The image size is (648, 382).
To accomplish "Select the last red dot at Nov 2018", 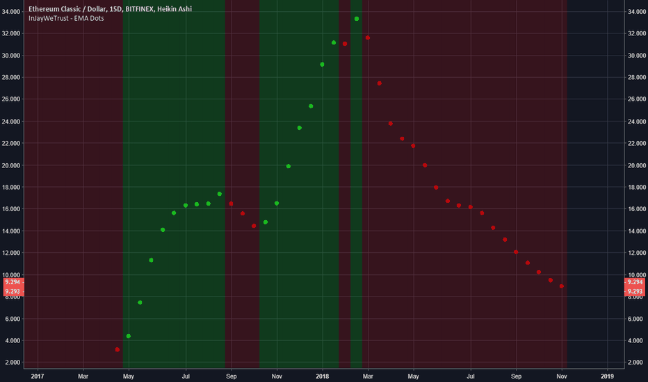I will coord(562,286).
